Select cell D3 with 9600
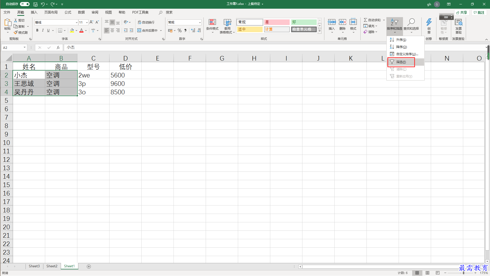Image resolution: width=490 pixels, height=276 pixels. (125, 84)
